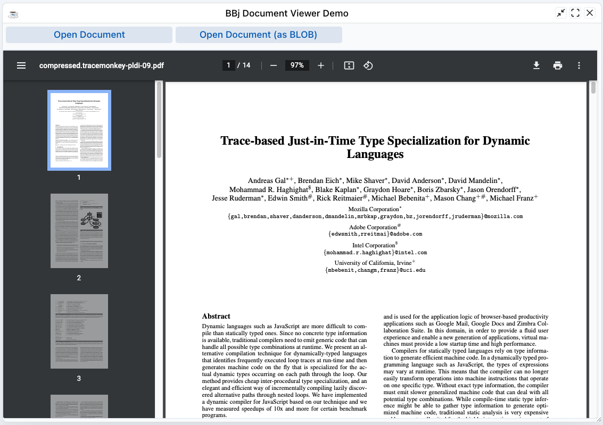Enter fullscreen using the expand icon

click(x=575, y=13)
